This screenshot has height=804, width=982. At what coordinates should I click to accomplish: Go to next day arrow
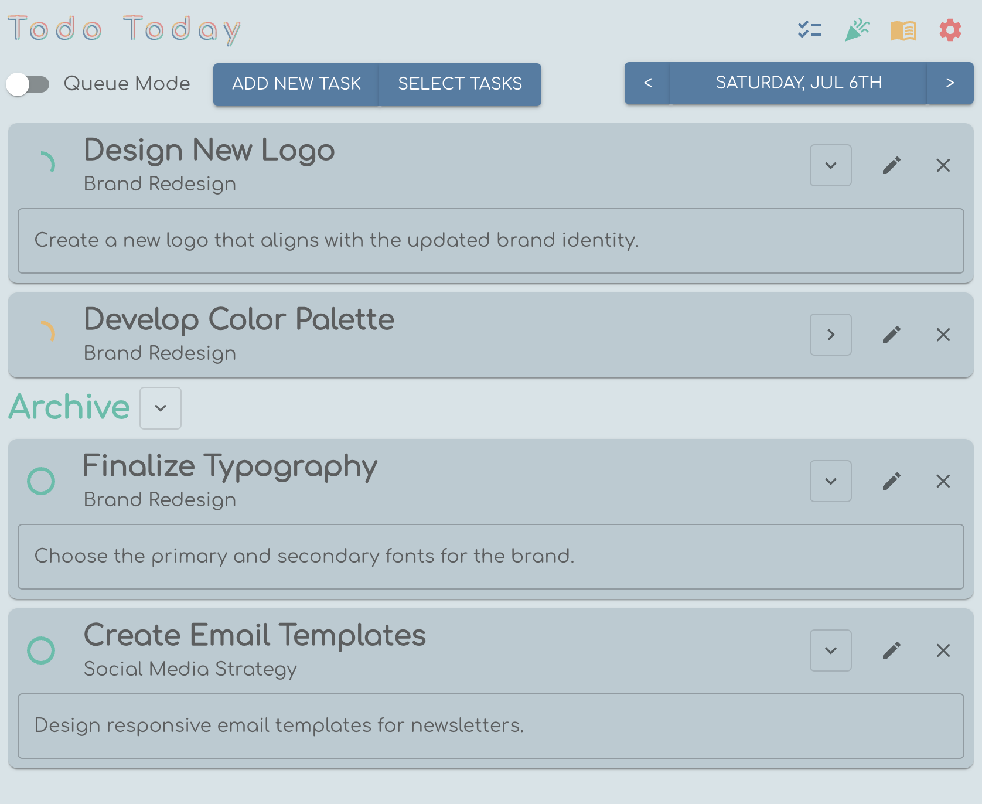(x=950, y=83)
